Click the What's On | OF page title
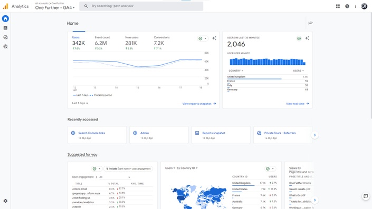Image resolution: width=372 pixels, height=209 pixels. 297,195
